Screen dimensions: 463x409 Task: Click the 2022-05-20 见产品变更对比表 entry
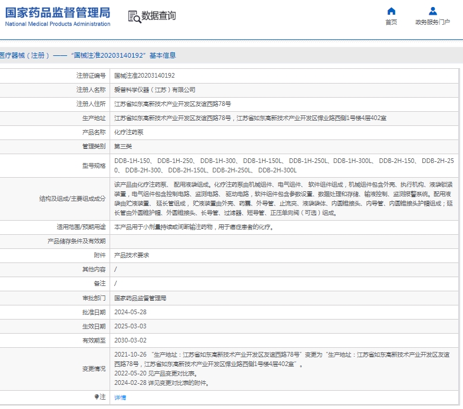click(x=156, y=373)
